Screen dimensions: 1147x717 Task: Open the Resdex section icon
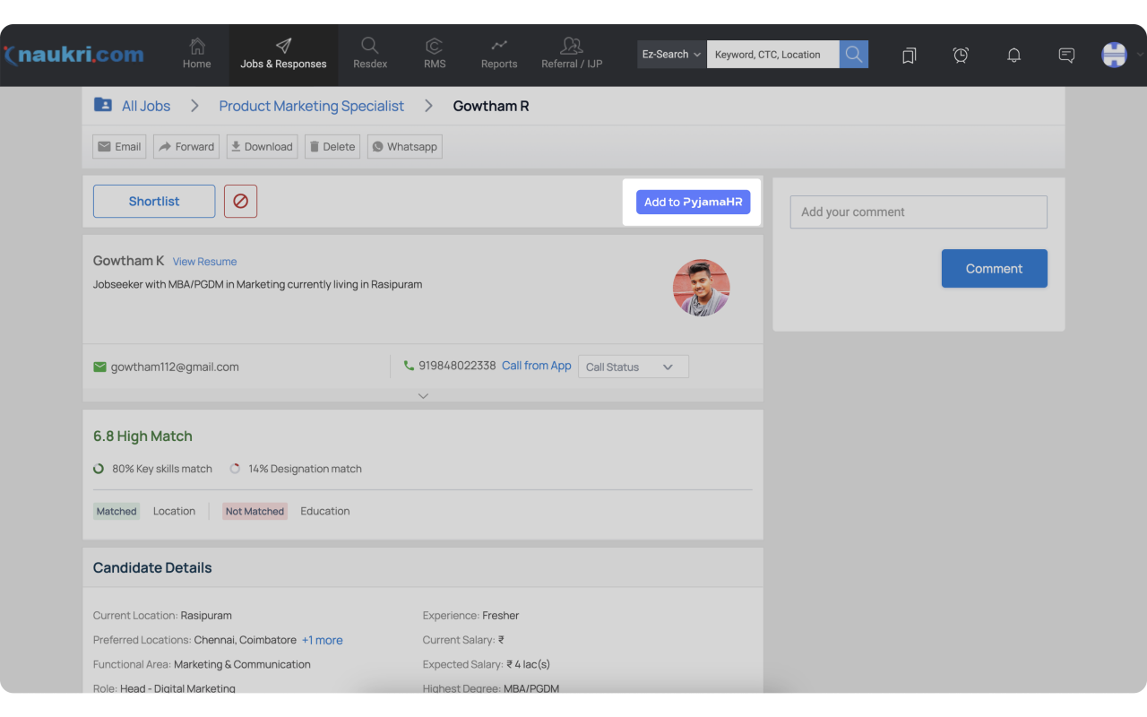coord(369,54)
